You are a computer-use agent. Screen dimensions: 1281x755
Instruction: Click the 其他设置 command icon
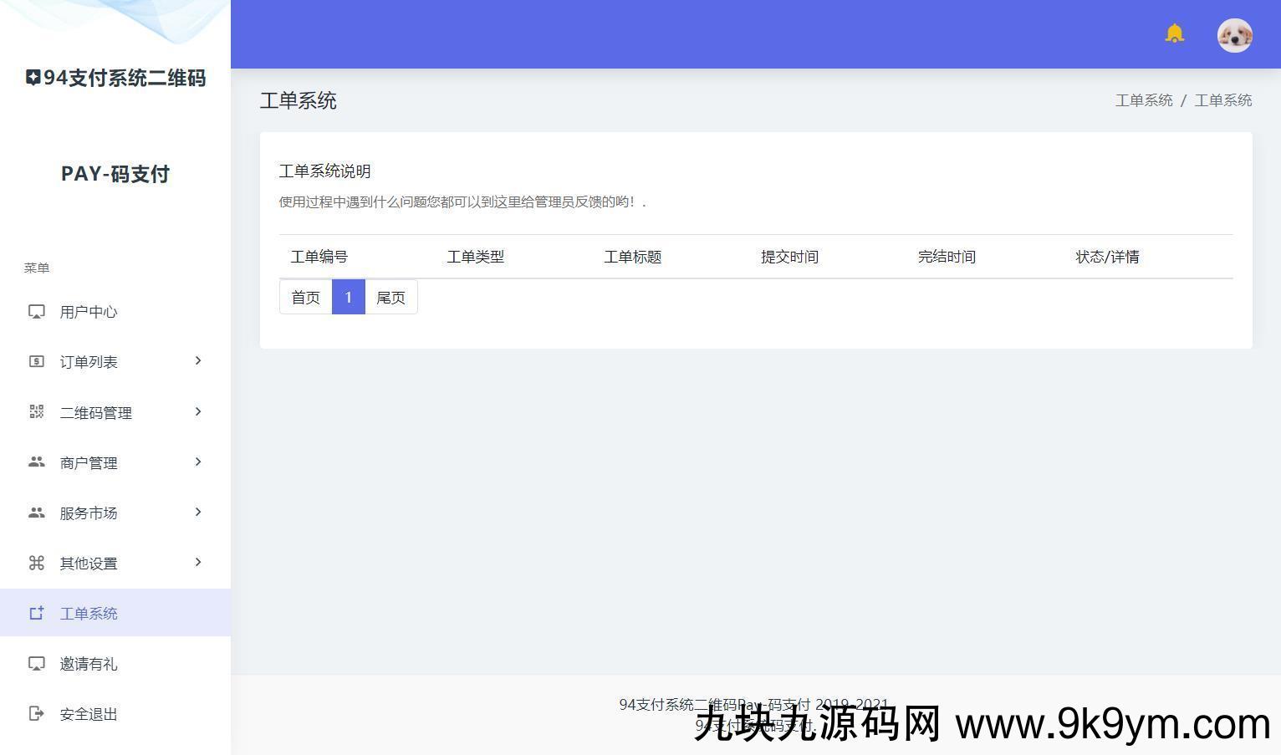pyautogui.click(x=37, y=563)
